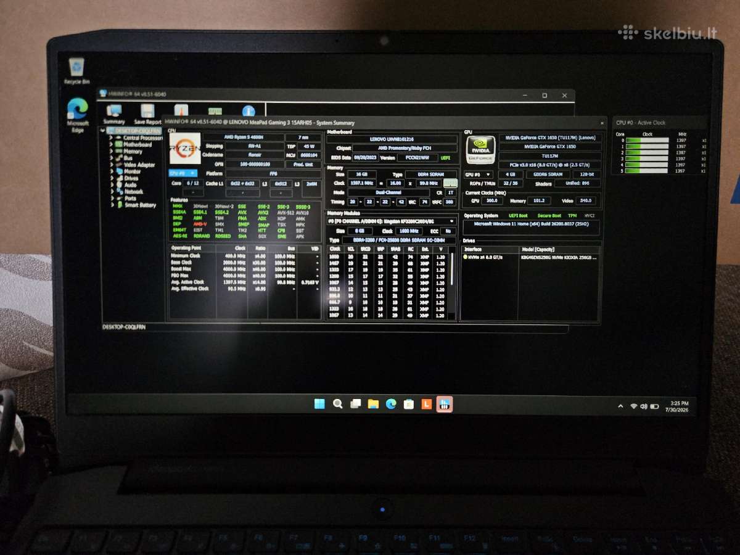The image size is (740, 555).
Task: Expand the Drives tree node
Action: [112, 178]
